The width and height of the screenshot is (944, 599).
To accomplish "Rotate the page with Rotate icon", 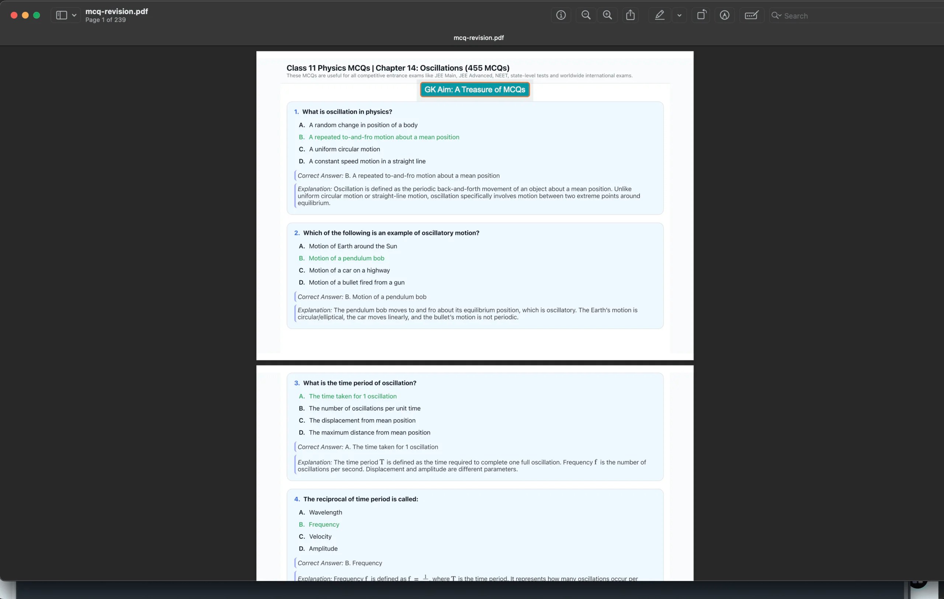I will coord(701,15).
